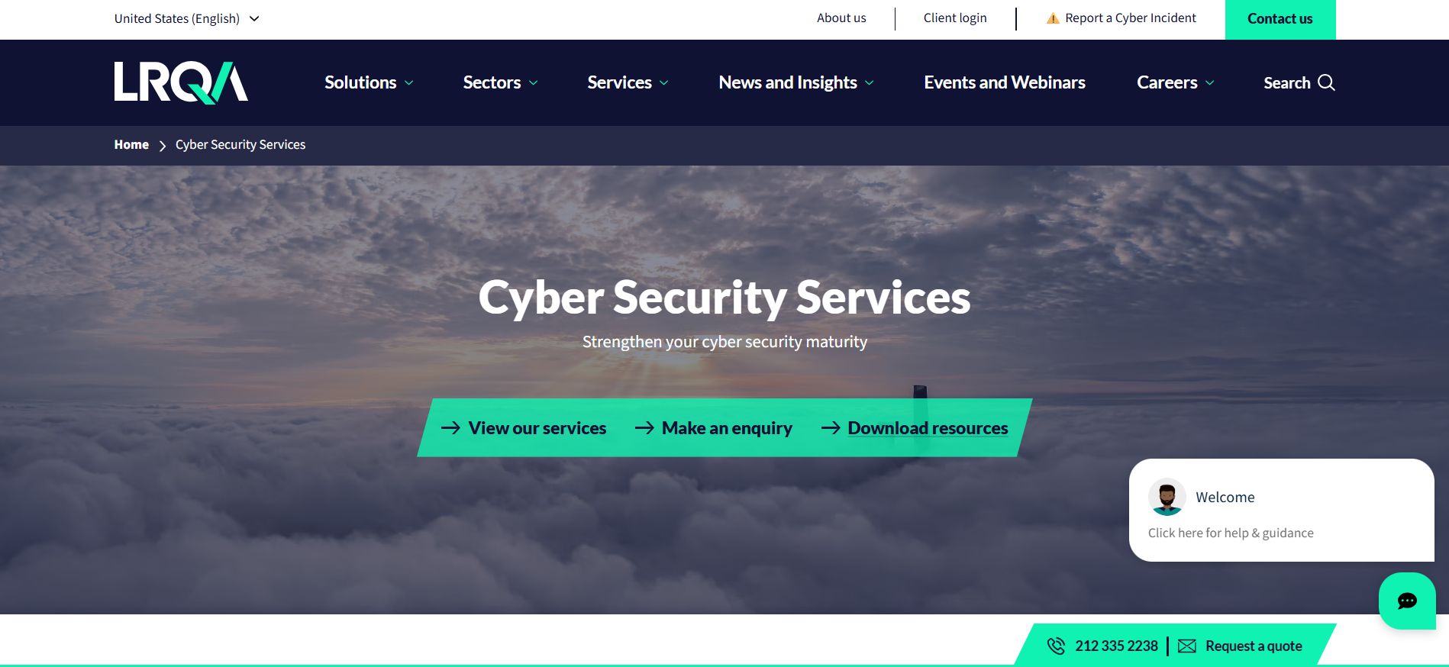The height and width of the screenshot is (667, 1449).
Task: Click the arrow icon beside View our services
Action: pyautogui.click(x=450, y=428)
